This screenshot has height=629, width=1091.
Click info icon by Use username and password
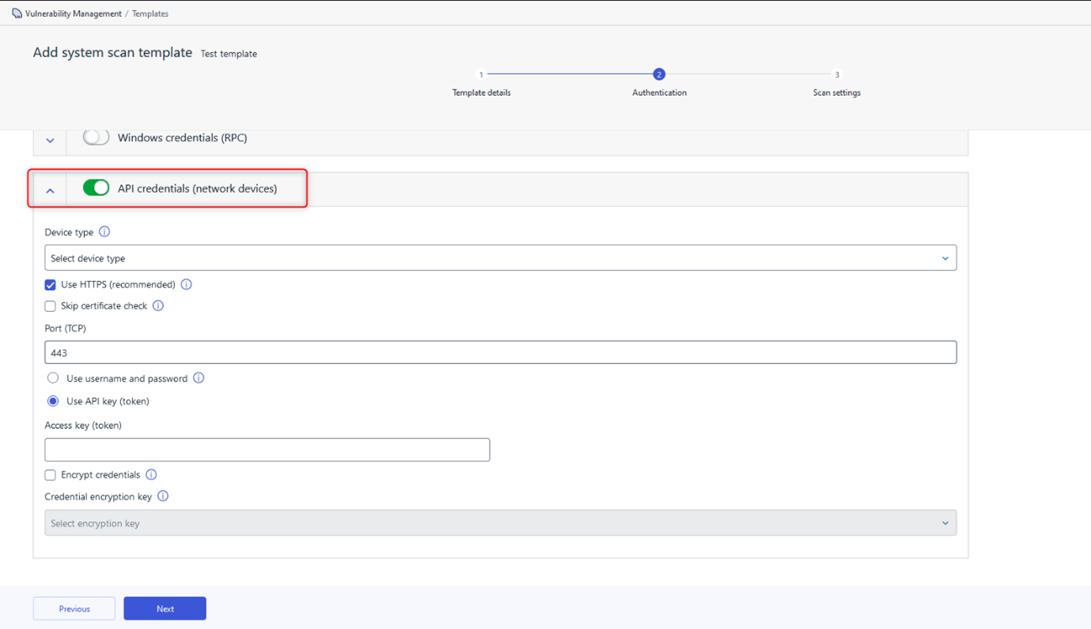tap(199, 378)
